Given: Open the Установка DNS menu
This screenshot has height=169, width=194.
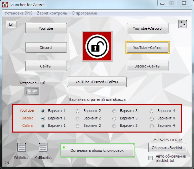Looking at the screenshot, I should [x=18, y=13].
